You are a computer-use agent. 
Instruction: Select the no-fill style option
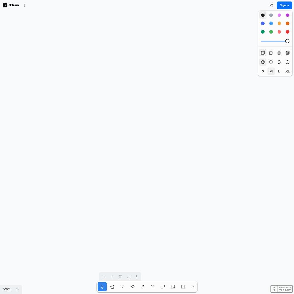tap(263, 53)
